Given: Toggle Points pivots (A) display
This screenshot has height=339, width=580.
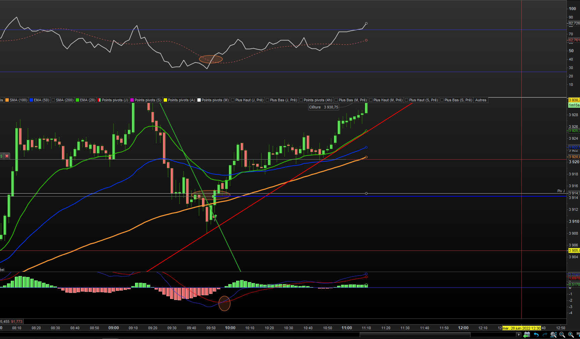Looking at the screenshot, I should 179,100.
